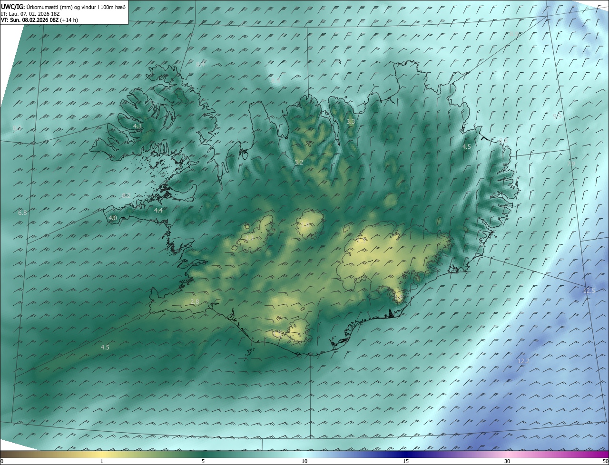Image resolution: width=609 pixels, height=465 pixels.
Task: Click the 4.4 value near Snæfellsnes
Action: click(158, 210)
